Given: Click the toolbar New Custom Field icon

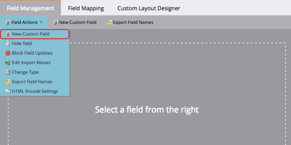Looking at the screenshot, I should click(x=55, y=23).
